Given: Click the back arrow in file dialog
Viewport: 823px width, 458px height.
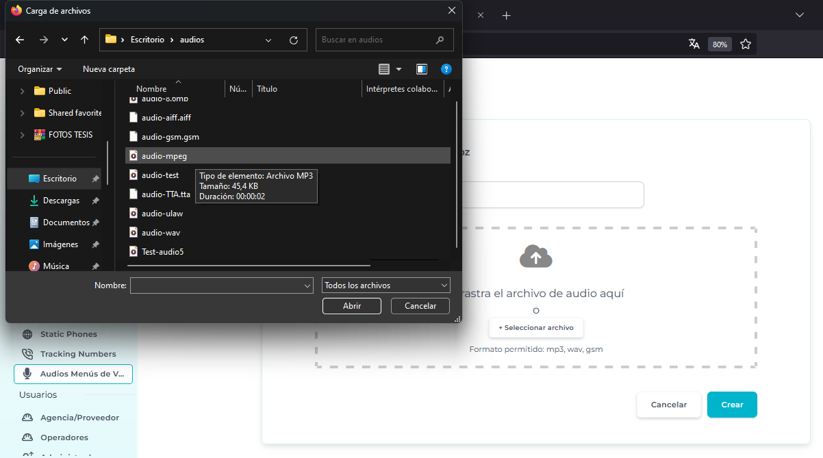Looking at the screenshot, I should (x=20, y=40).
